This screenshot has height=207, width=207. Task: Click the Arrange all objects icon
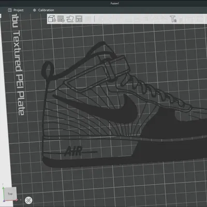pyautogui.click(x=79, y=19)
